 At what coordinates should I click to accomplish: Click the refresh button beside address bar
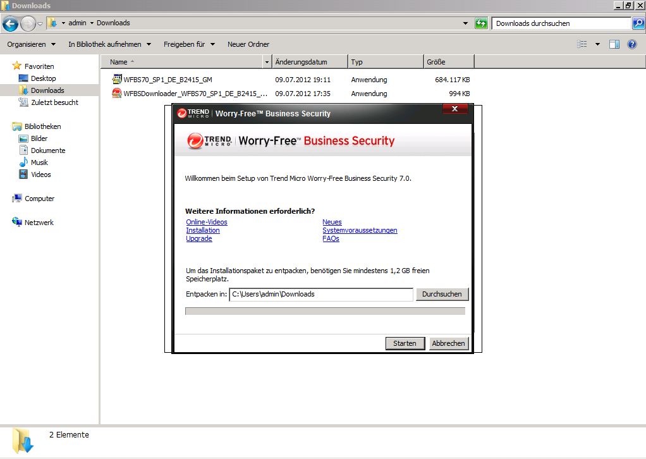pyautogui.click(x=482, y=23)
